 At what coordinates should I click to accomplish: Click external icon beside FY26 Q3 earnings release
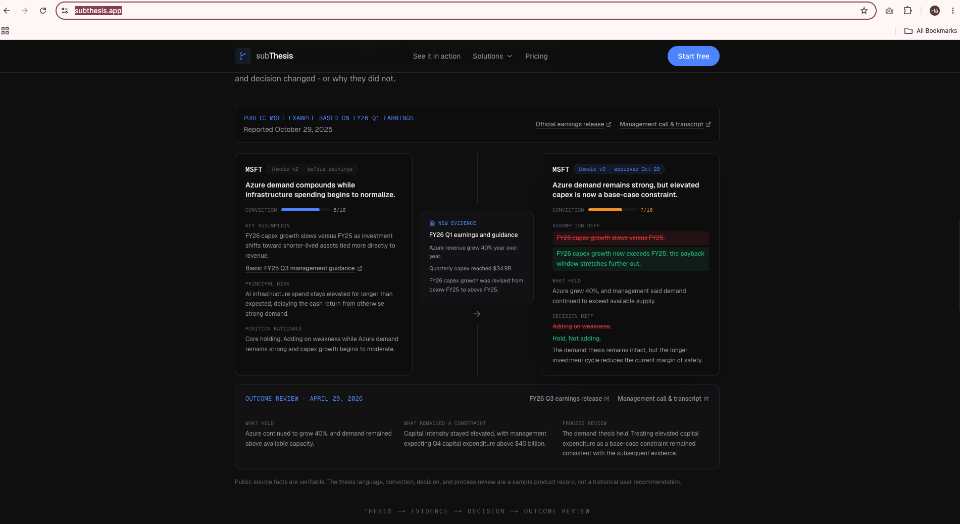(607, 399)
